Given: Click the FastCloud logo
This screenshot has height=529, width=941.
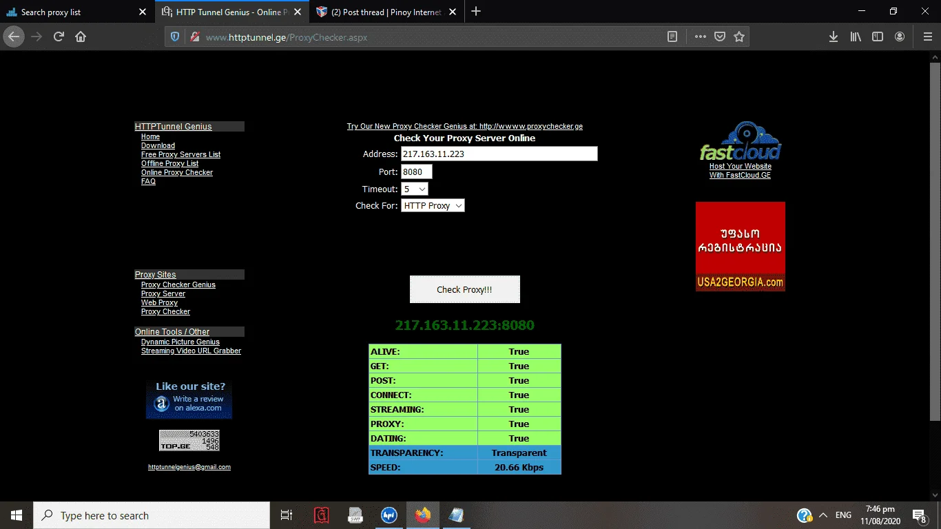Looking at the screenshot, I should coord(741,141).
